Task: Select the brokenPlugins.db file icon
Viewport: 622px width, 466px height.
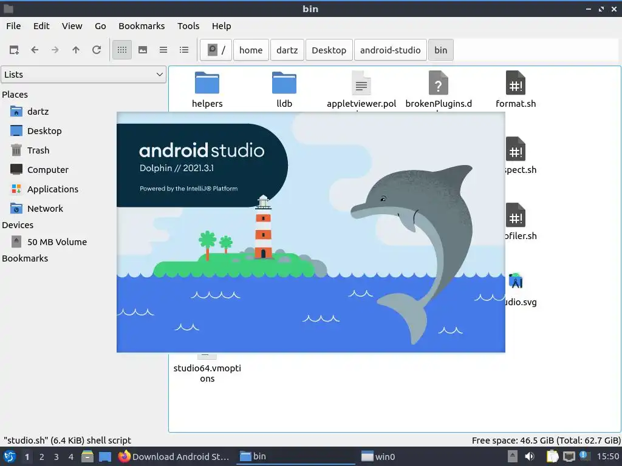Action: (439, 83)
